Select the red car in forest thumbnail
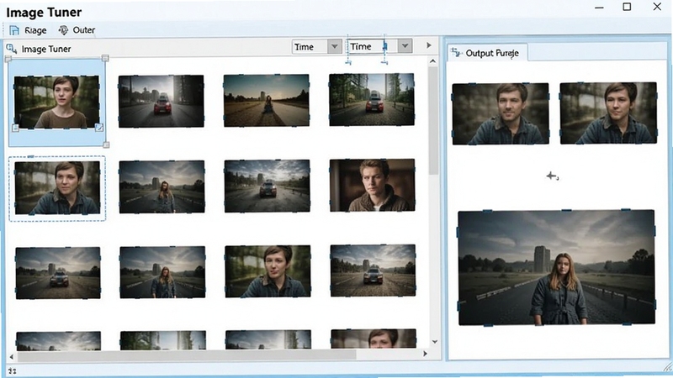673x378 pixels. click(372, 99)
